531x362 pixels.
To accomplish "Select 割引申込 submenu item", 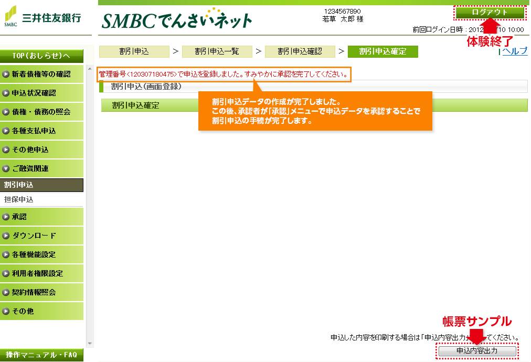I will point(41,185).
